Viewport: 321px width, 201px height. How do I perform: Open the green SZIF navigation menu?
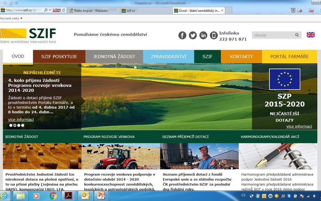pyautogui.click(x=208, y=56)
